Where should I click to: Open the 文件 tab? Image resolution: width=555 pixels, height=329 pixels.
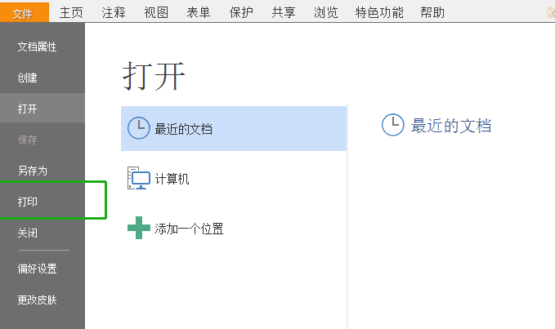point(24,13)
